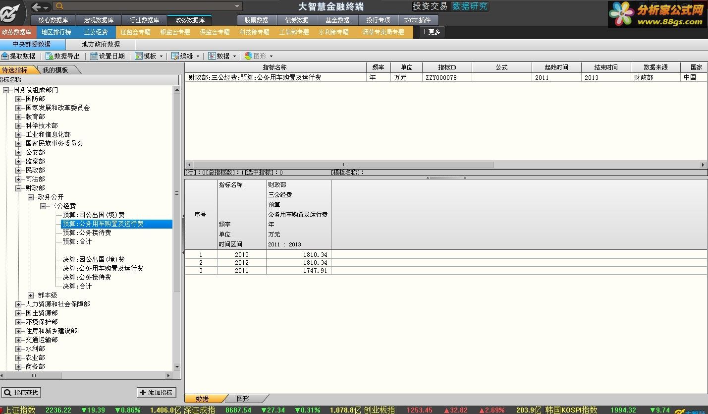Click the 图形 pie chart icon

pos(248,56)
